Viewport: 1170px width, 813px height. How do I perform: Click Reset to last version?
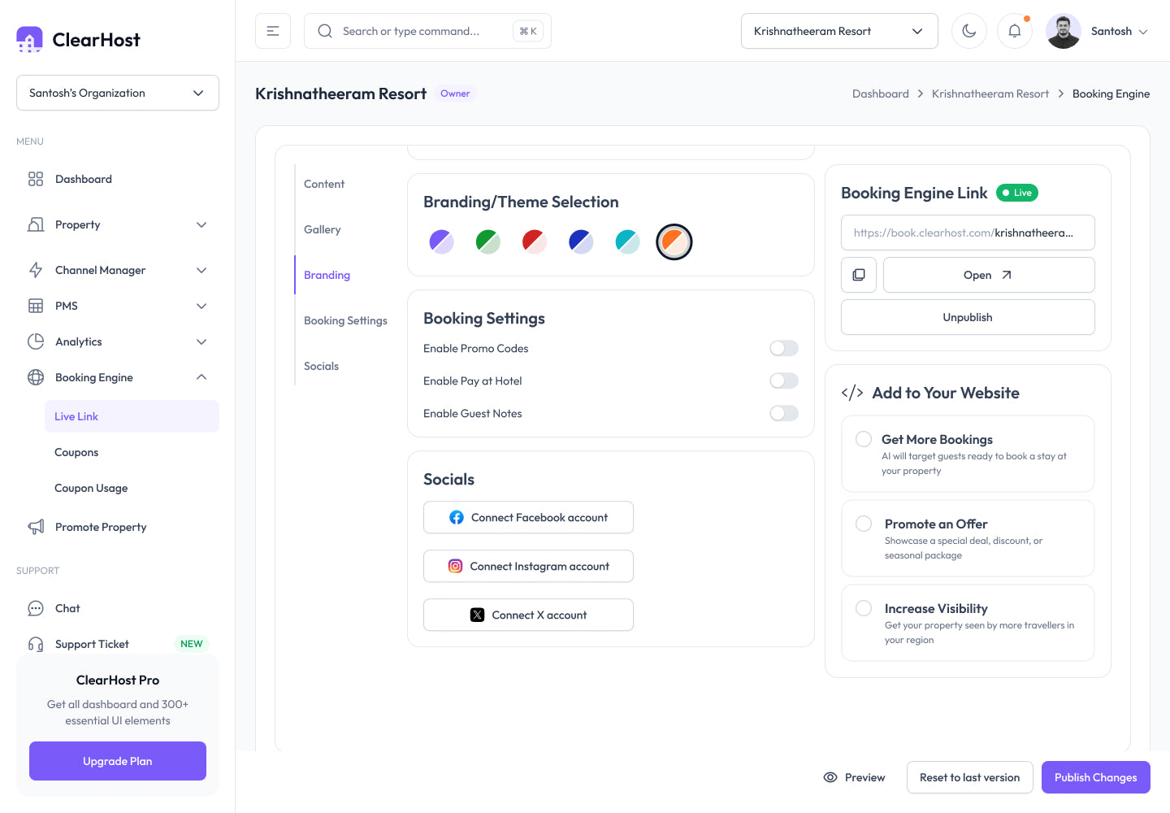click(x=969, y=777)
